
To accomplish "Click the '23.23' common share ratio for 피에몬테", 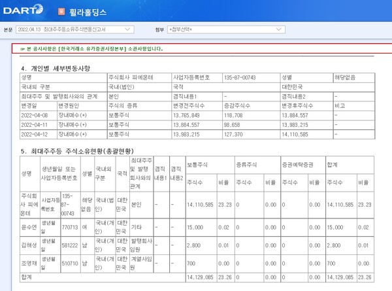I will click(225, 205).
